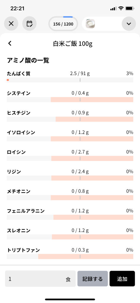
Task: Click the トリプトファン progress bar
Action: coord(70,257)
